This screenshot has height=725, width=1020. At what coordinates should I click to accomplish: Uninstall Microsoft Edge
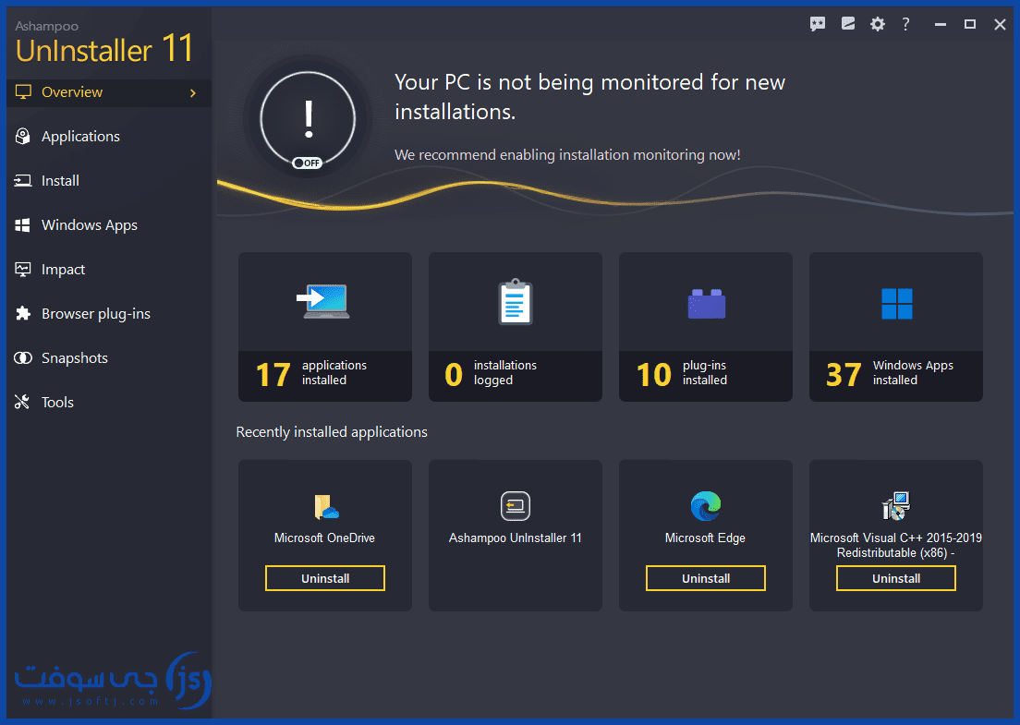point(706,578)
